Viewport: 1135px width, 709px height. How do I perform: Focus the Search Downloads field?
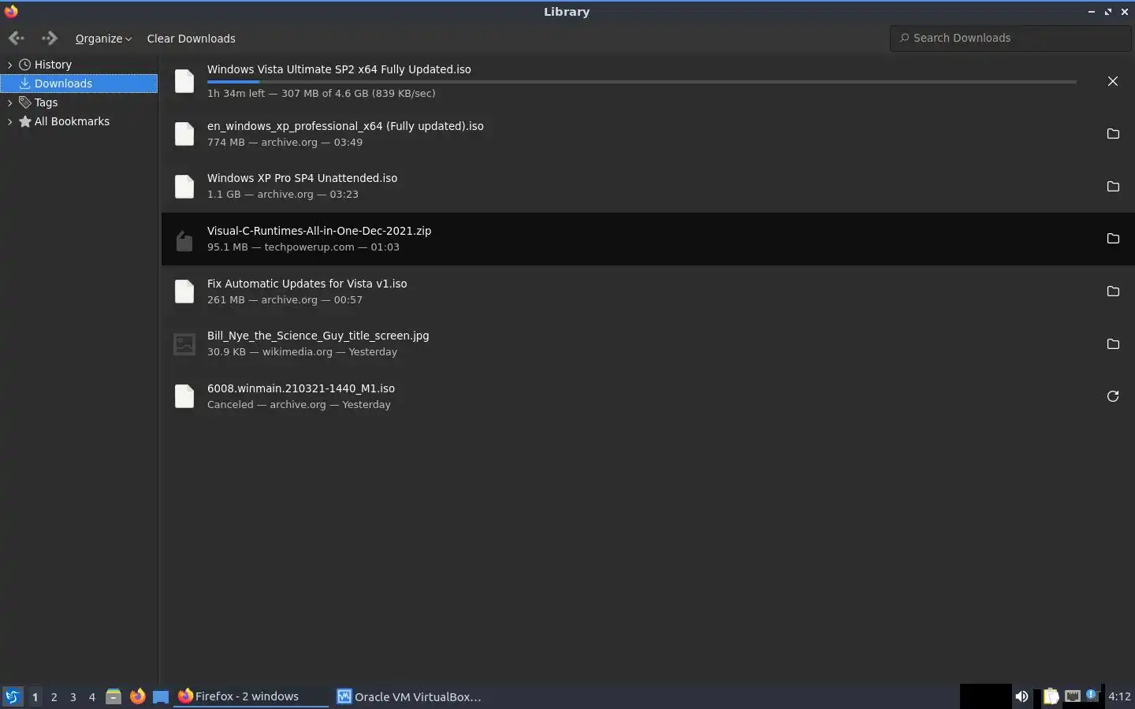click(x=1010, y=38)
